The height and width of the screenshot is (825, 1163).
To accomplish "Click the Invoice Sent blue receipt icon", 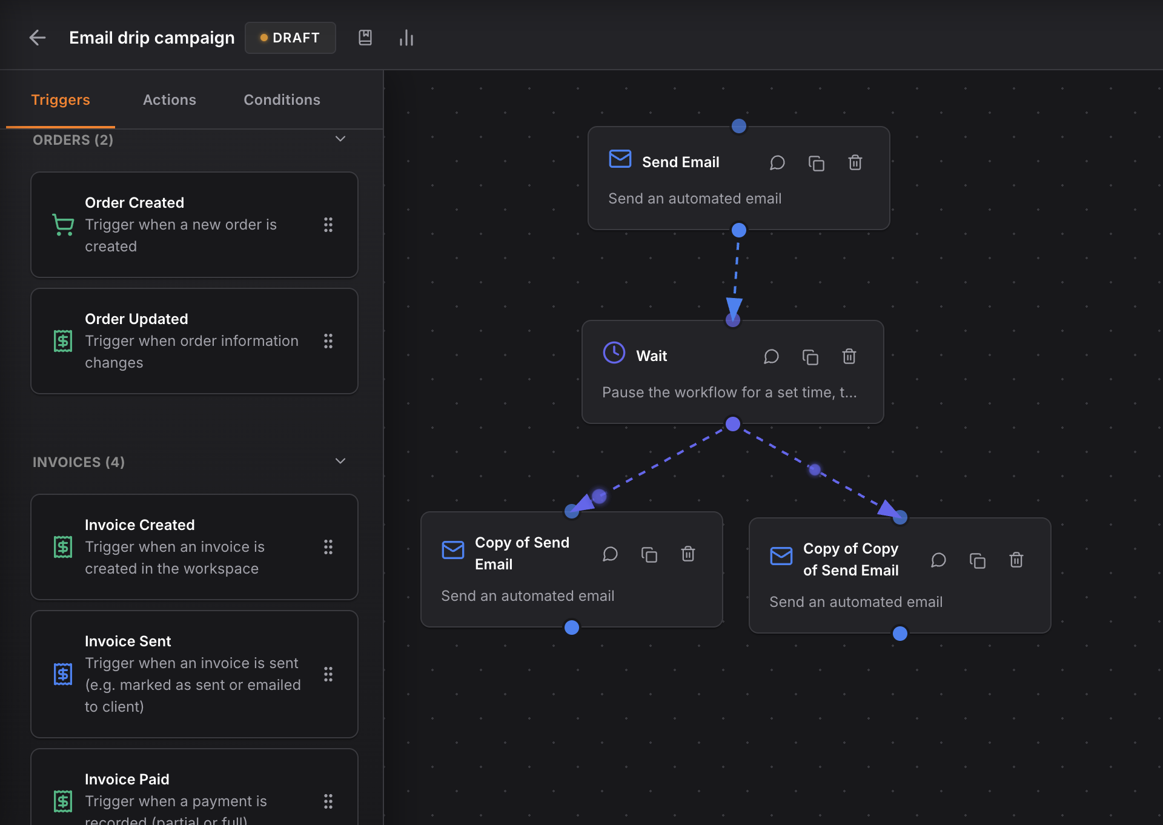I will coord(63,674).
